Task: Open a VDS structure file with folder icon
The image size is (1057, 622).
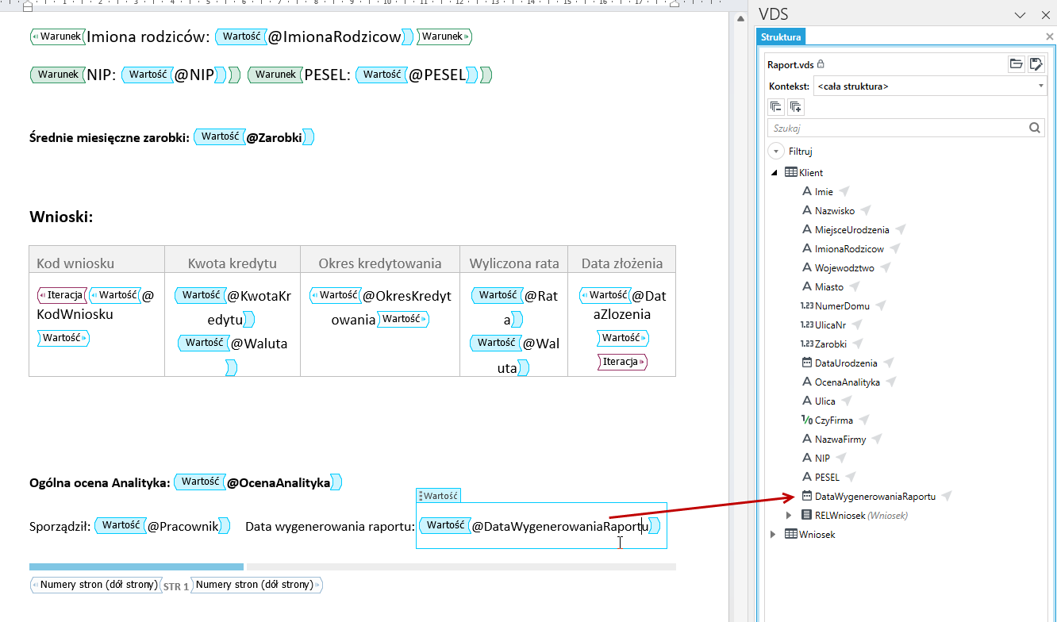Action: pos(1016,64)
